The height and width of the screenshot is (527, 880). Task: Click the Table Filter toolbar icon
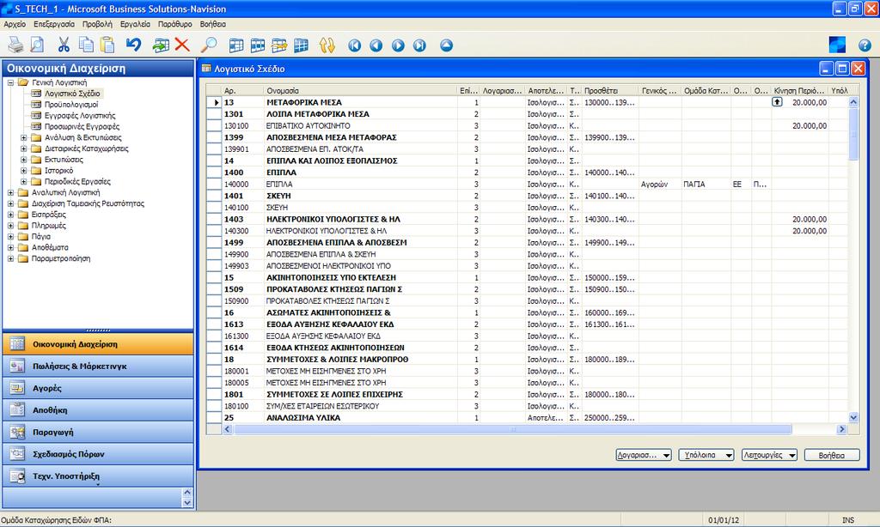[258, 45]
